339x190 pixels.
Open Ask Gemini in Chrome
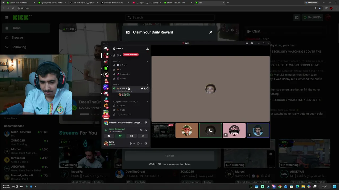311,3
